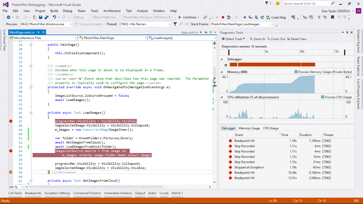Select the Stopped at Exception event row
The image size is (363, 204).
(x=286, y=168)
